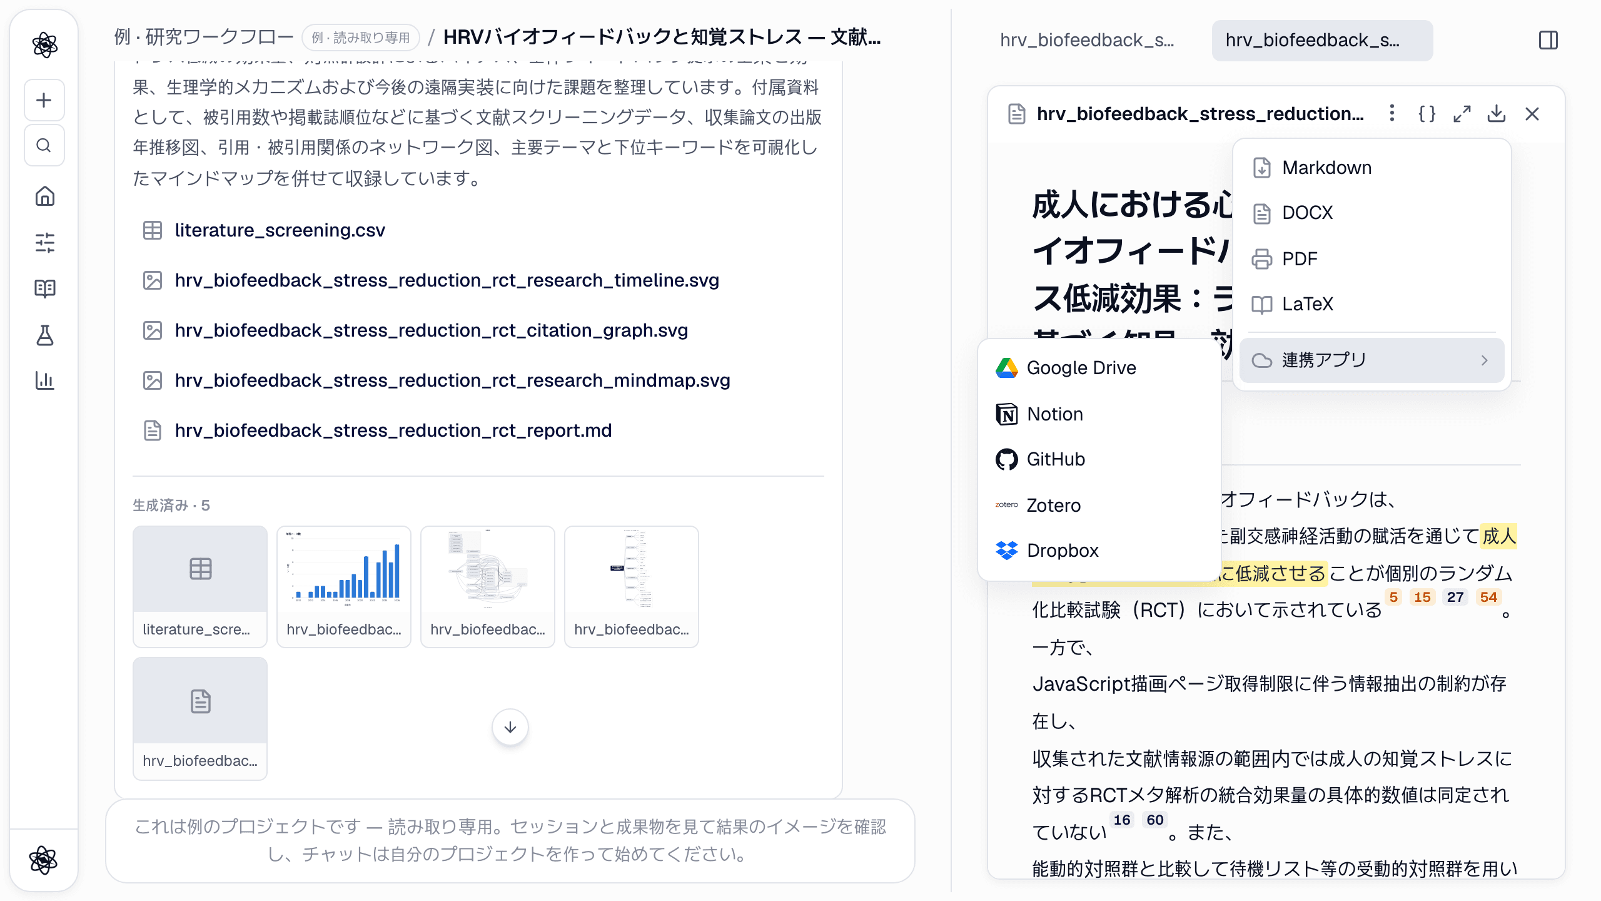Open rct_report.md file link
1601x901 pixels.
[x=393, y=430]
